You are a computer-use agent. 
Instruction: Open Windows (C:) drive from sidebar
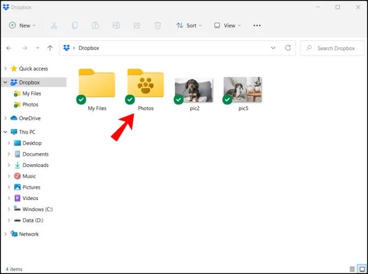pyautogui.click(x=37, y=209)
